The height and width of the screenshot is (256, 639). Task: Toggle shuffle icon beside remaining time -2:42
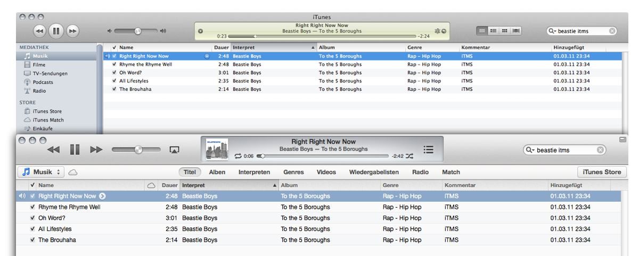(410, 156)
